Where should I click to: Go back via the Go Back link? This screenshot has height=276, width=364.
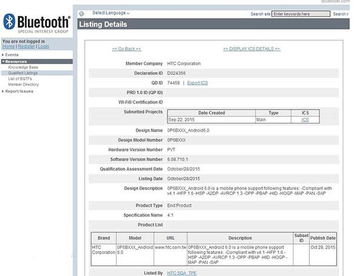click(x=127, y=49)
